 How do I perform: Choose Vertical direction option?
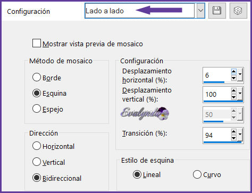pyautogui.click(x=37, y=162)
